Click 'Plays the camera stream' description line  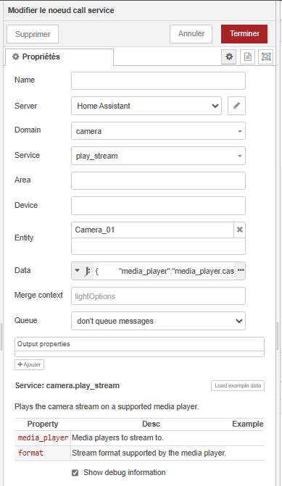tap(107, 406)
